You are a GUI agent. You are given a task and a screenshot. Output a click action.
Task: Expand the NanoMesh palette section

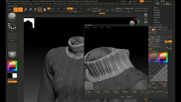click(157, 15)
